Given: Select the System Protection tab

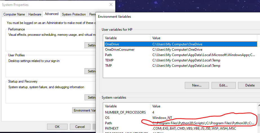Looking at the screenshot, I should (x=74, y=14).
